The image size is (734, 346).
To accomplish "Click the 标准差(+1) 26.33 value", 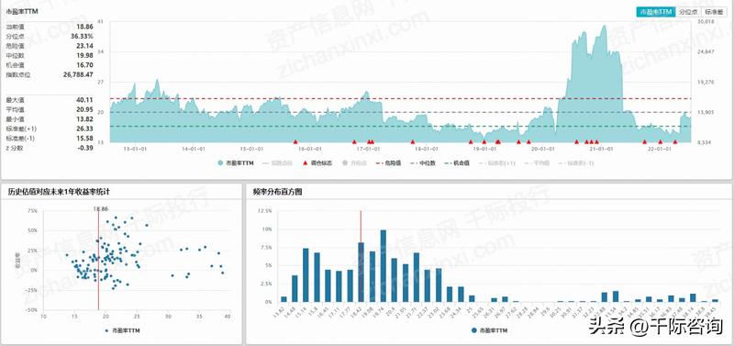I will point(84,128).
